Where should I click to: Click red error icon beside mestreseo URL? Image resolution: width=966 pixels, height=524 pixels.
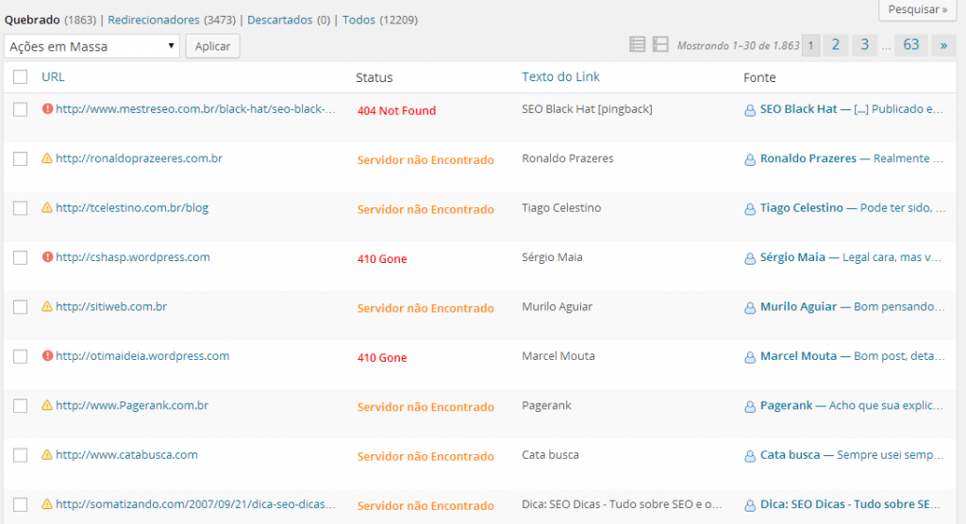point(47,108)
